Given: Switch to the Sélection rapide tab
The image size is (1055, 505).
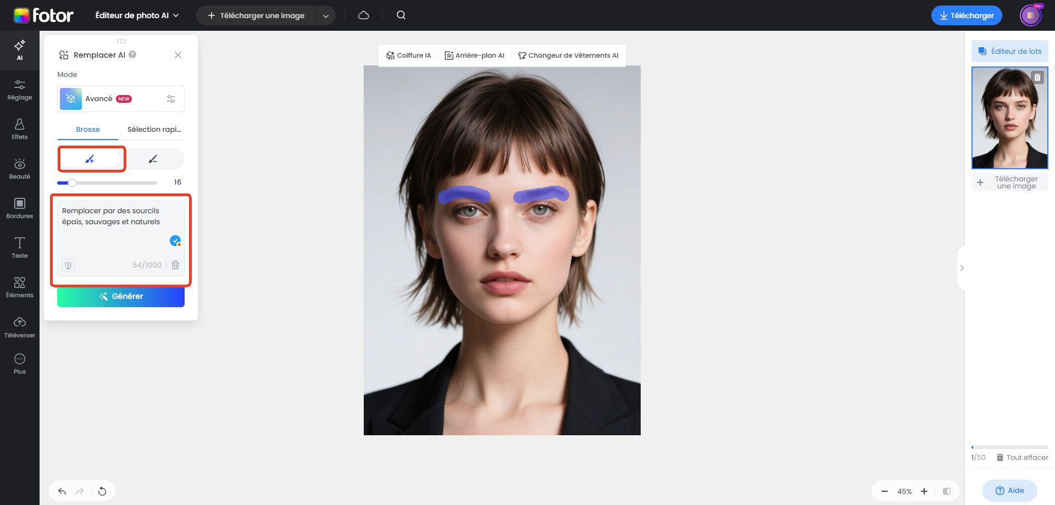Looking at the screenshot, I should pyautogui.click(x=154, y=129).
